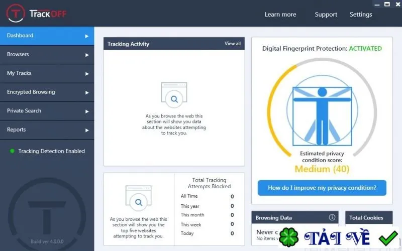Click the This month blocked count row
Image resolution: width=402 pixels, height=251 pixels.
207,215
